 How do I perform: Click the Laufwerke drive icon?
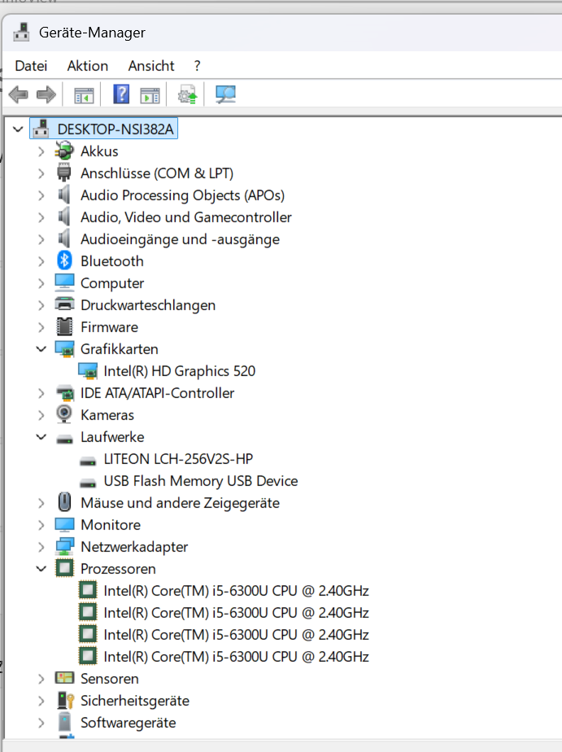(x=65, y=439)
